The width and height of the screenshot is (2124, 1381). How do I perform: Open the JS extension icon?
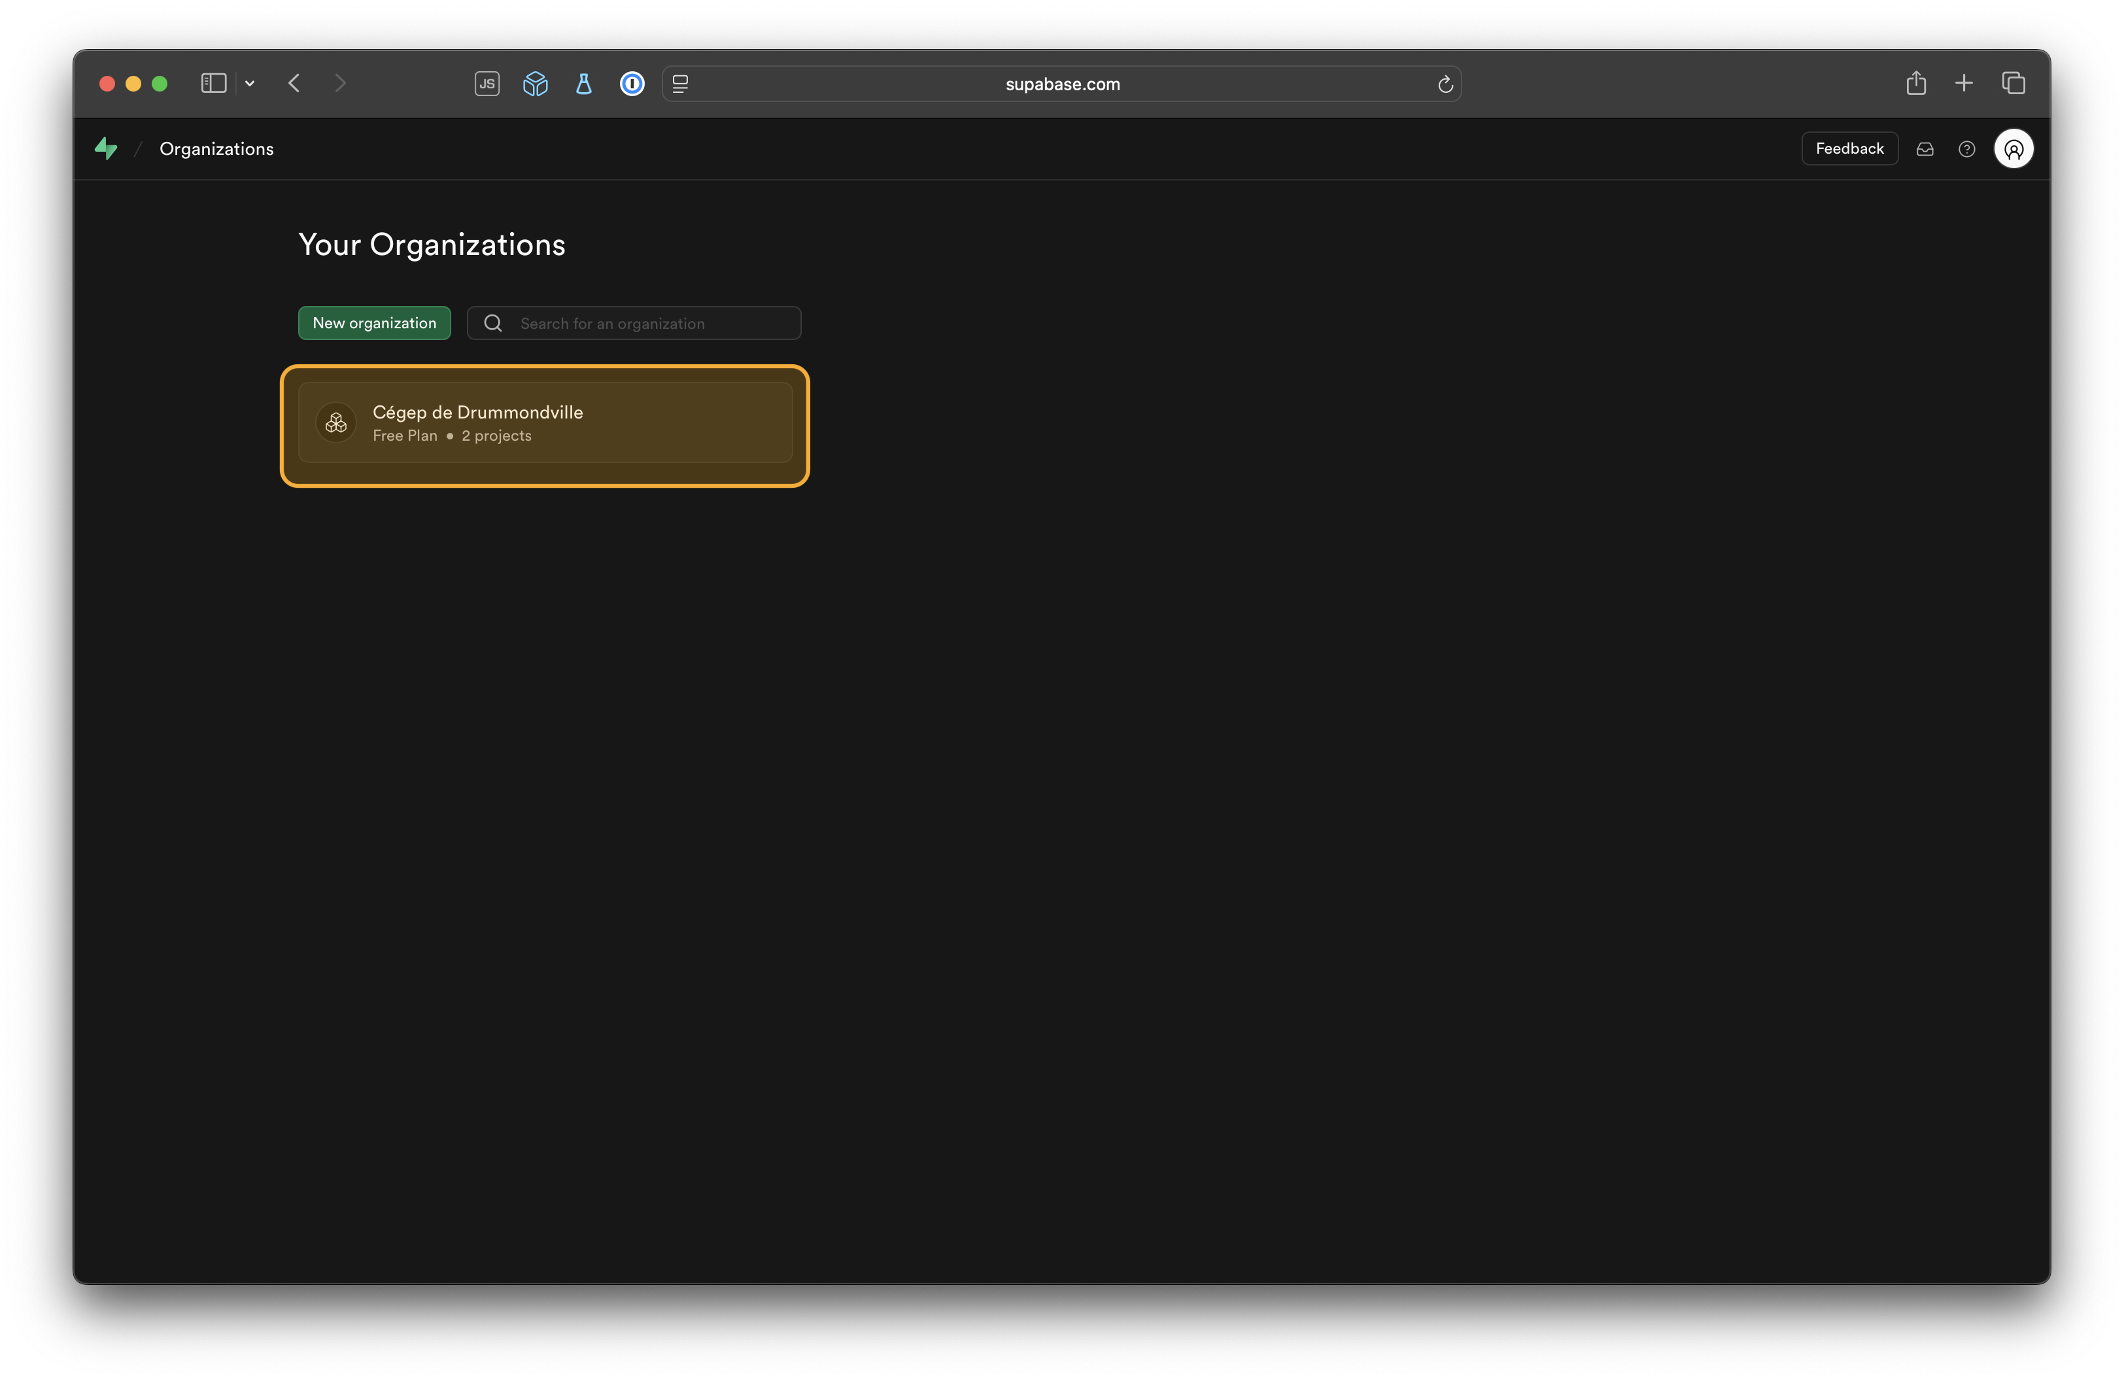pos(487,84)
